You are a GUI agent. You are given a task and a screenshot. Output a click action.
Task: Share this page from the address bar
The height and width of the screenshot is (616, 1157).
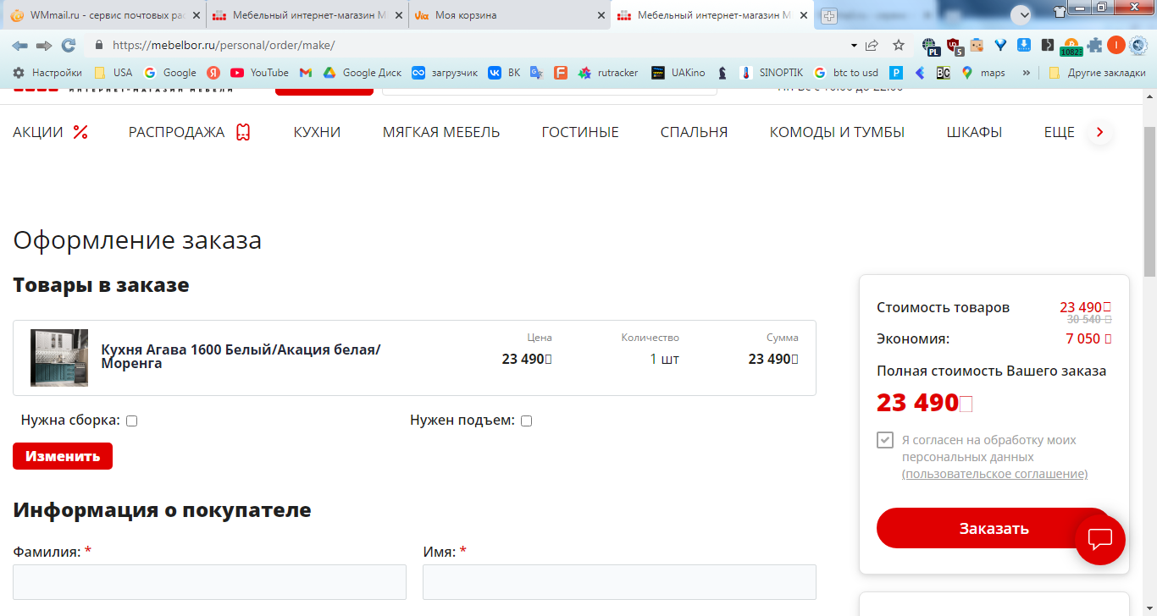tap(872, 45)
